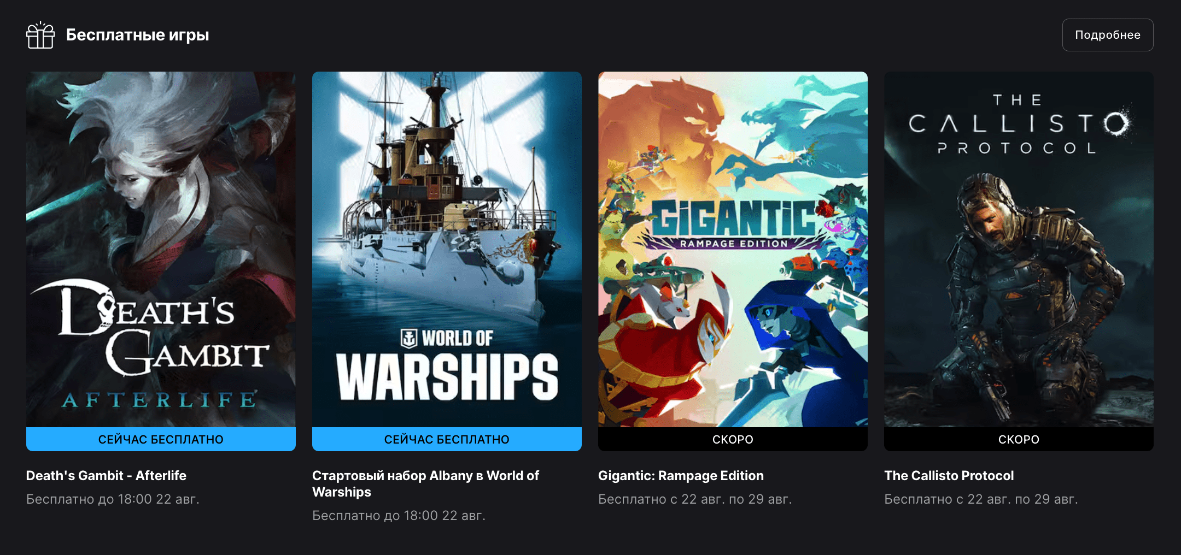This screenshot has width=1181, height=555.
Task: Open Gigantic Rampage Edition cover art
Action: (x=733, y=249)
